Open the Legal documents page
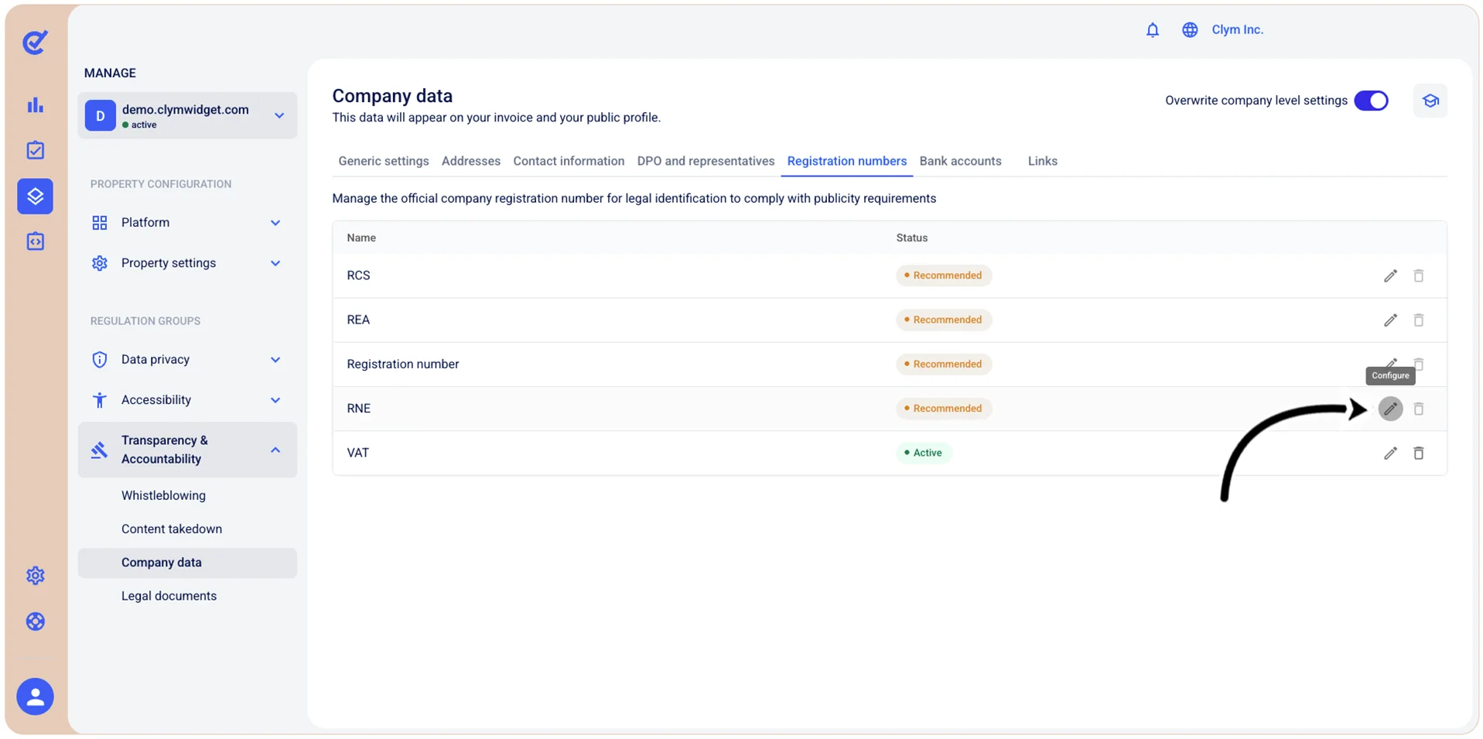This screenshot has width=1483, height=739. [x=169, y=596]
